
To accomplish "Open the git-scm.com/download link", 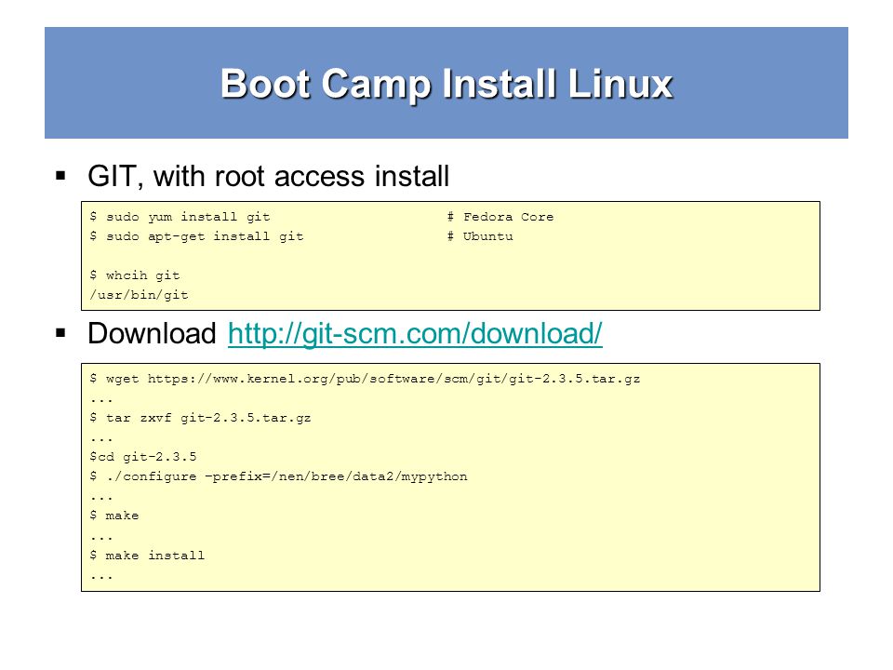I will 415,334.
